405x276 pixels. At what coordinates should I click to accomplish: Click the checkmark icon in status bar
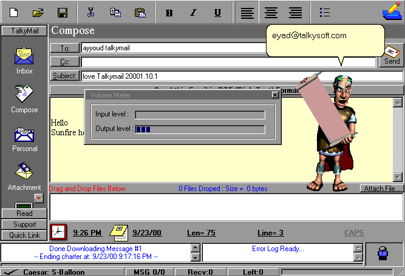[10, 272]
